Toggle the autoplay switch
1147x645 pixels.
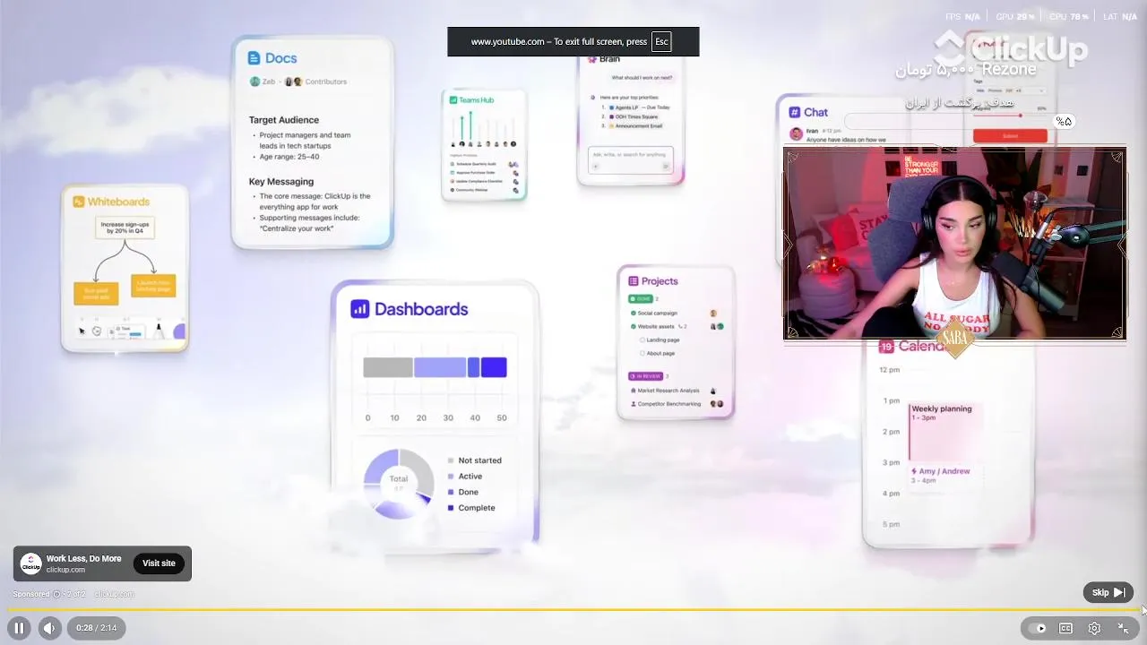pos(1037,628)
